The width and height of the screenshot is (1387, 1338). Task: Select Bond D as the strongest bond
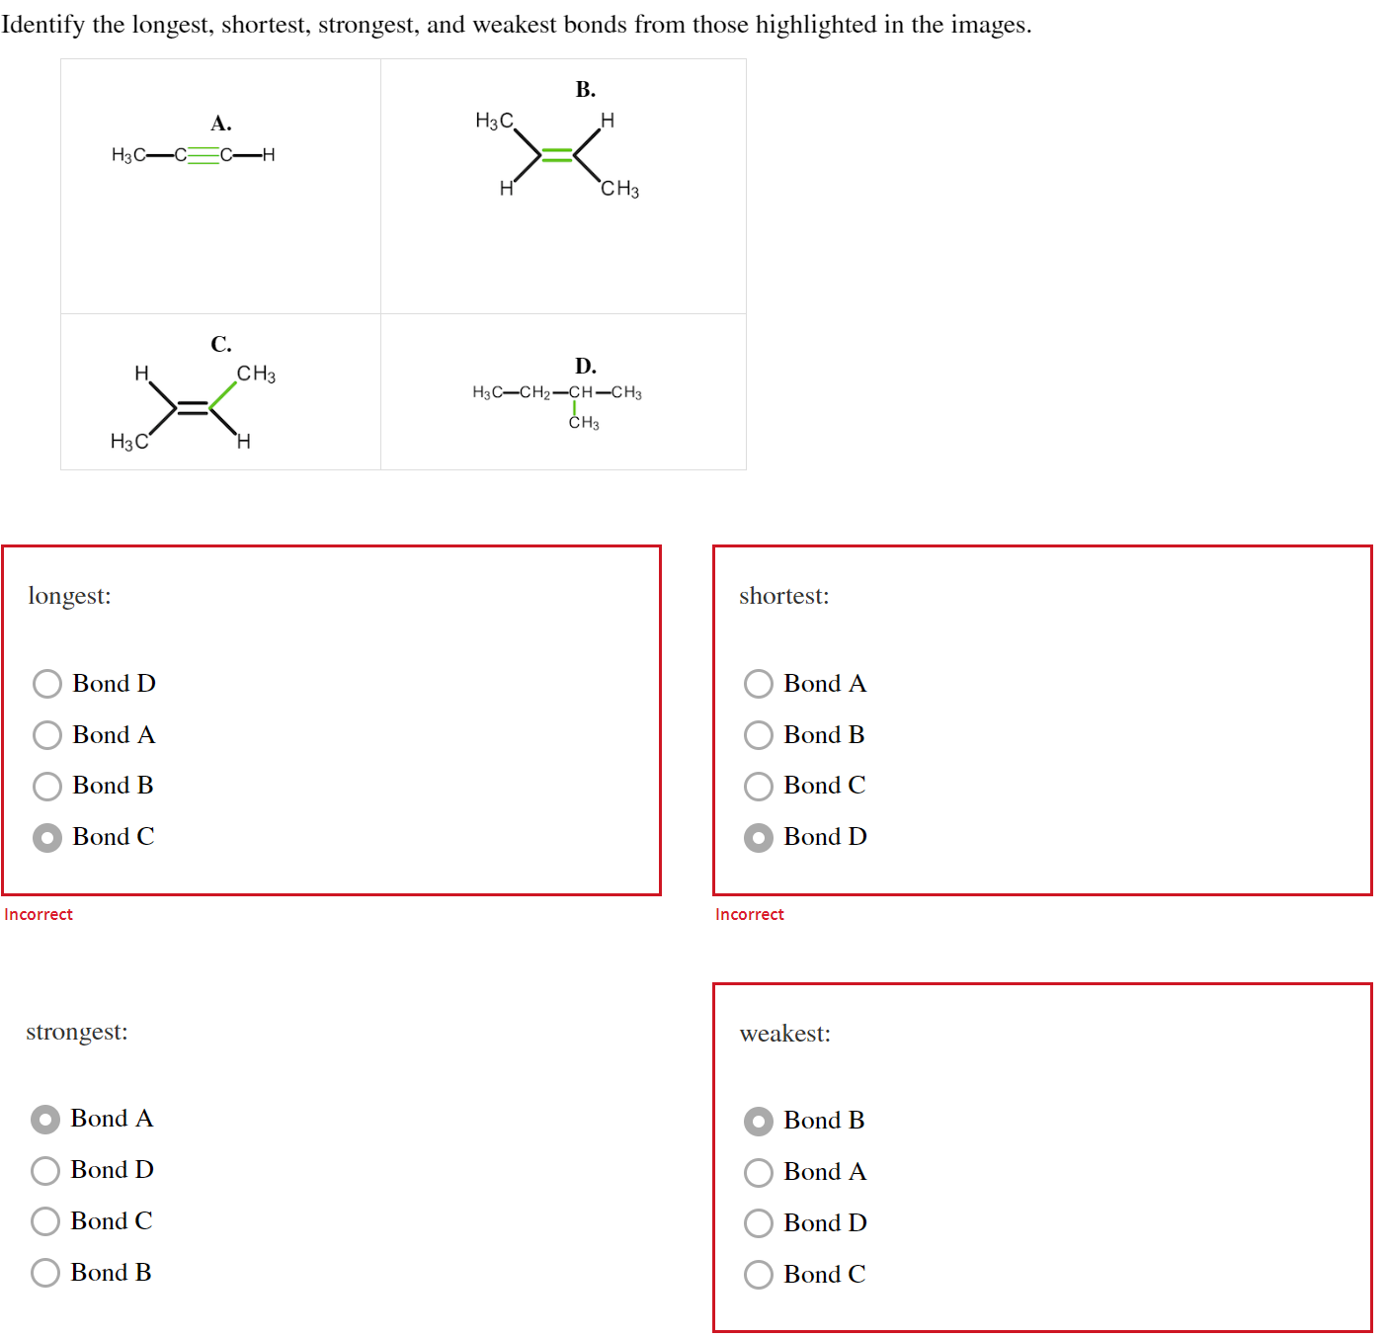click(x=44, y=1170)
